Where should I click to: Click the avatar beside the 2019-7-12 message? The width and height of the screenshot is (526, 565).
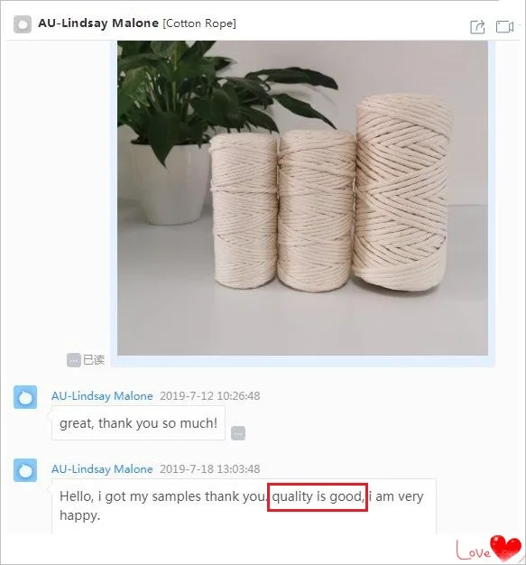click(x=25, y=397)
